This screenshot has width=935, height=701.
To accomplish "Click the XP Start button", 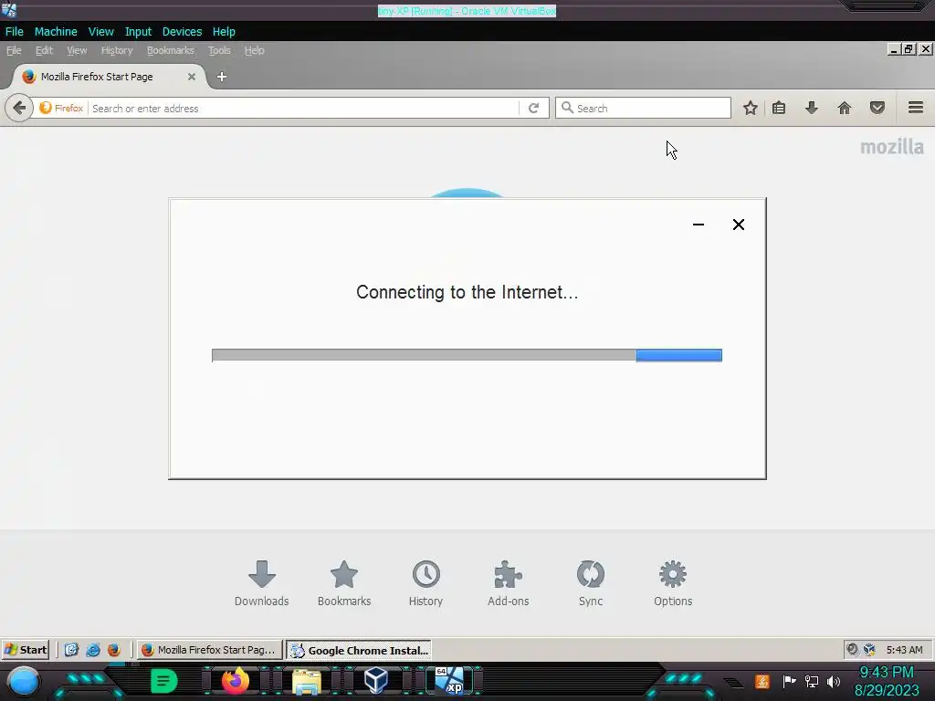I will pos(26,650).
